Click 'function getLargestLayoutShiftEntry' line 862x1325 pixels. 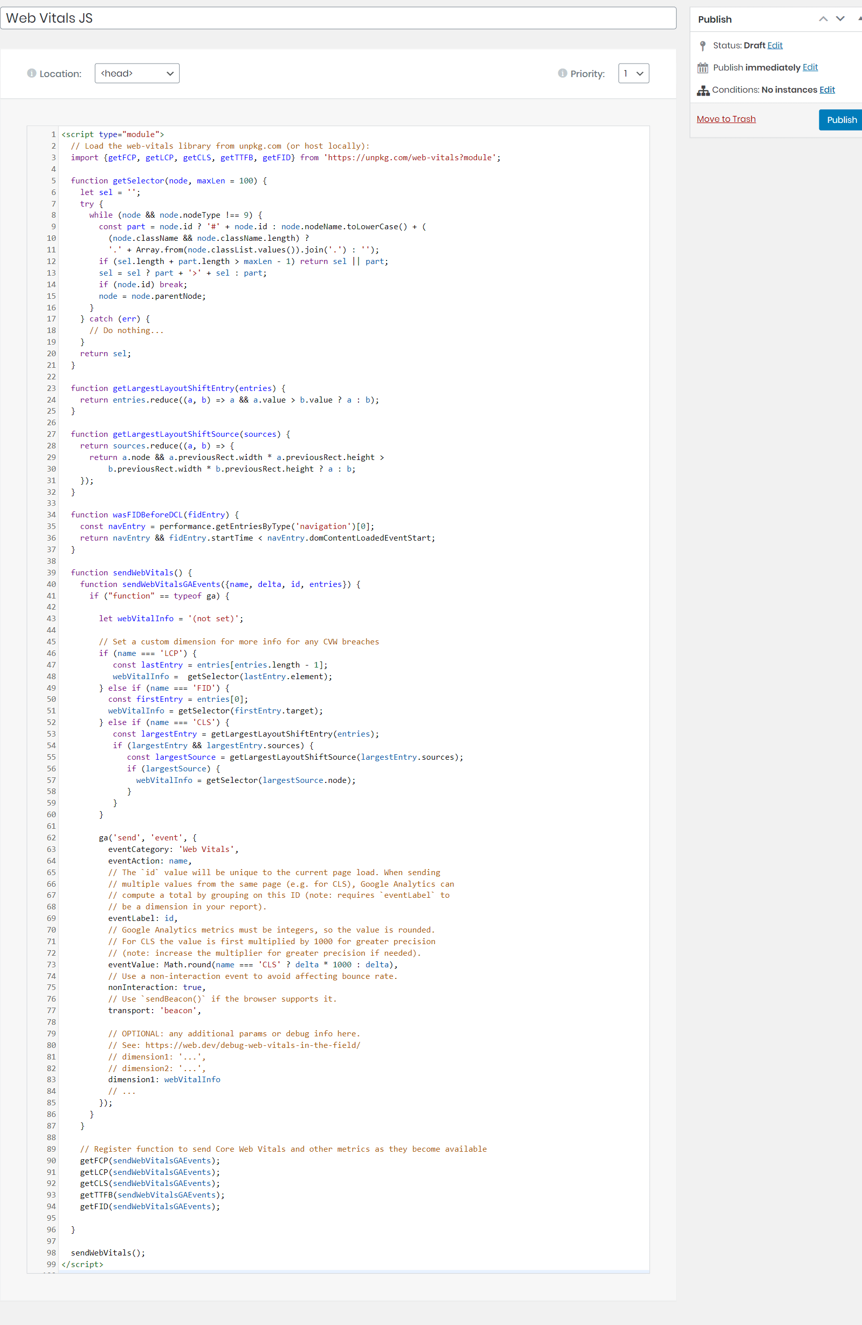coord(178,388)
